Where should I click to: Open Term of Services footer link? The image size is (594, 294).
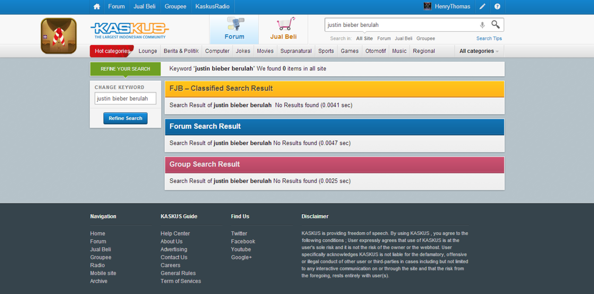181,281
